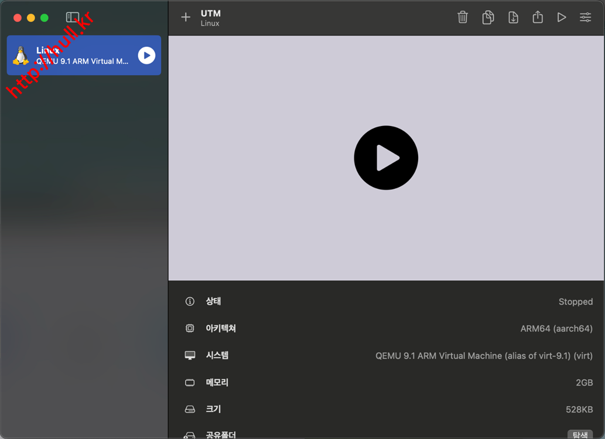
Task: Click the 상태 label
Action: click(x=213, y=301)
